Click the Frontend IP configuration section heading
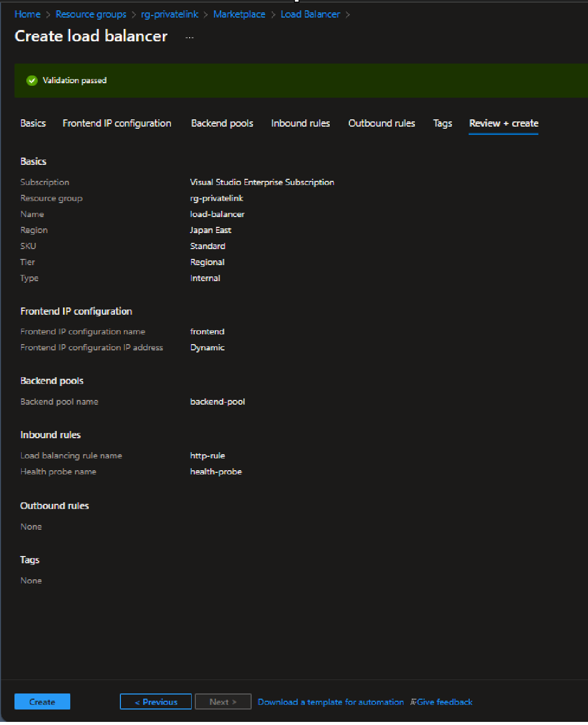 [76, 312]
